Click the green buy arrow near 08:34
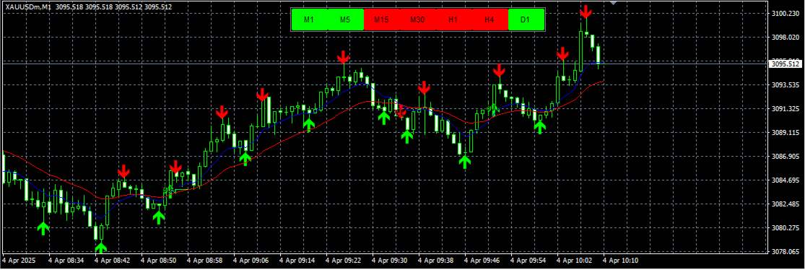The height and width of the screenshot is (270, 805). point(43,228)
